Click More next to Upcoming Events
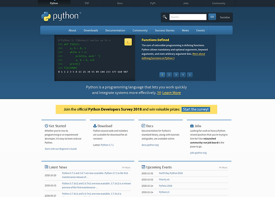The width and height of the screenshot is (275, 197). [223, 167]
